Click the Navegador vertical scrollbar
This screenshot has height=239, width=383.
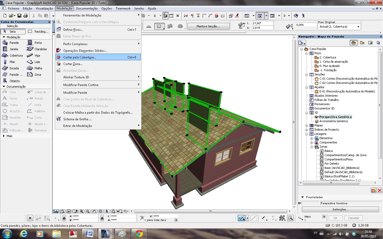click(x=380, y=105)
